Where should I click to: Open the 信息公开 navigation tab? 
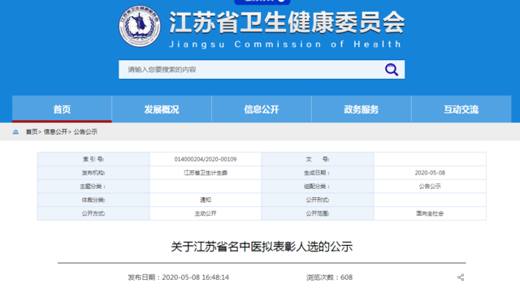[262, 110]
